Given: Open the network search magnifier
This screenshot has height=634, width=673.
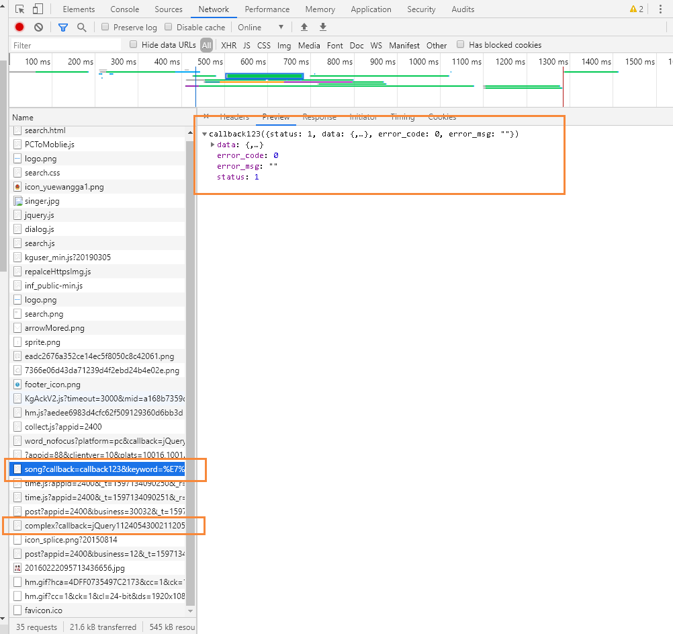Looking at the screenshot, I should point(81,28).
